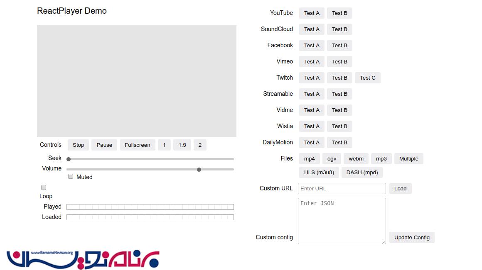
Task: Load DailyMotion Test B
Action: pos(339,143)
